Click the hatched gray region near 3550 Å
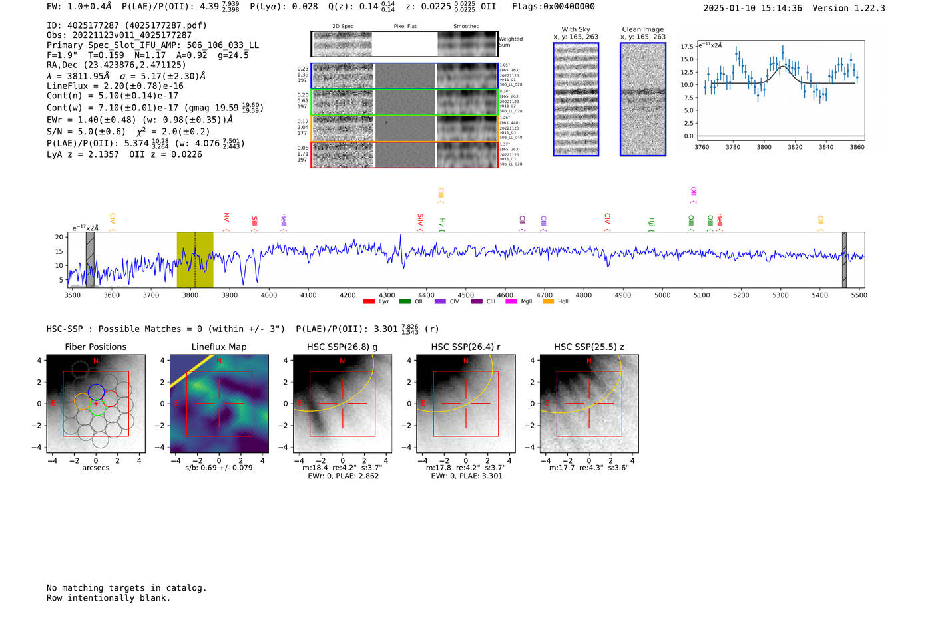 tap(90, 259)
